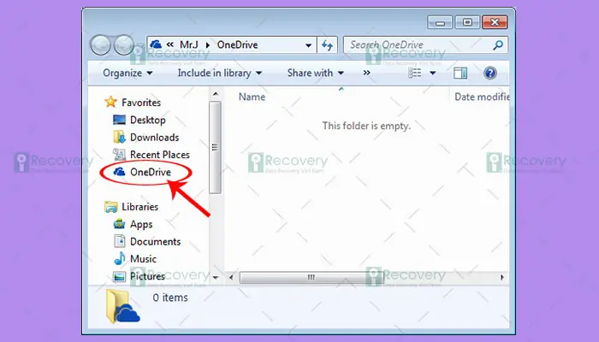The image size is (599, 342).
Task: Toggle the preview pane button
Action: click(x=460, y=73)
